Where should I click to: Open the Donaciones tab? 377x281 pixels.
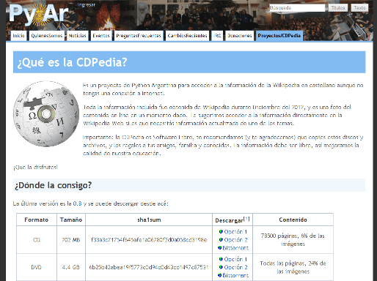[x=240, y=36]
